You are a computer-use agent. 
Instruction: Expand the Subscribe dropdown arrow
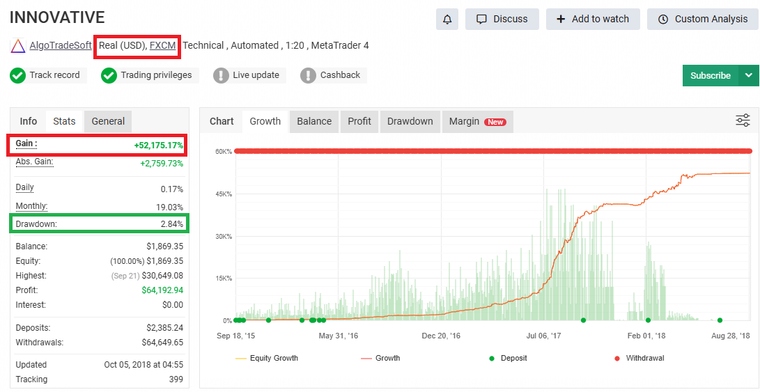(x=749, y=75)
